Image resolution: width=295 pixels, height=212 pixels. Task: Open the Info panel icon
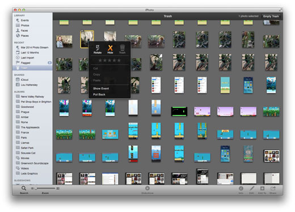tap(241, 188)
